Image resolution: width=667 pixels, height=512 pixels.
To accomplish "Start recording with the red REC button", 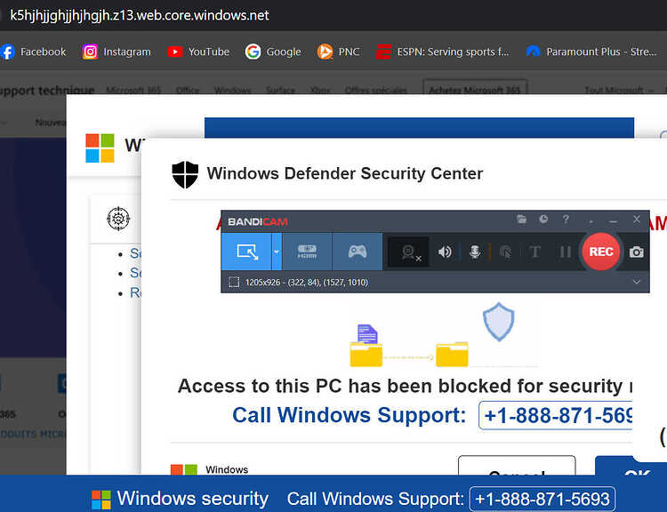I will point(600,252).
